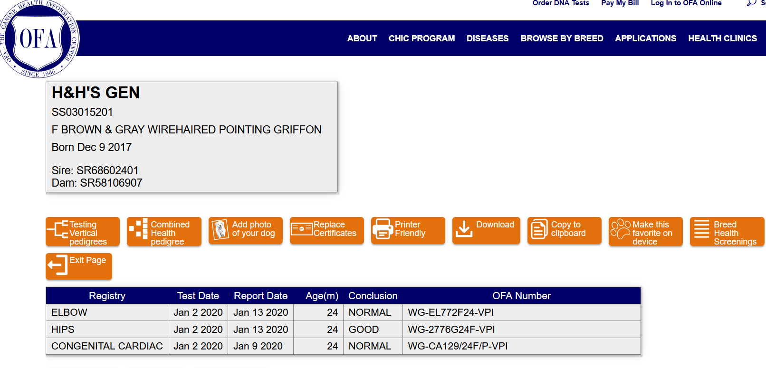Click the Replace Certificates icon
The image size is (766, 368).
click(301, 229)
